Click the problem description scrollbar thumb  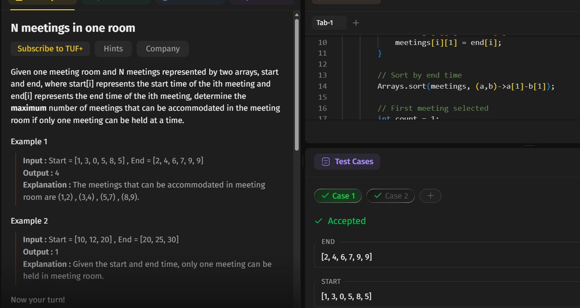tap(297, 85)
